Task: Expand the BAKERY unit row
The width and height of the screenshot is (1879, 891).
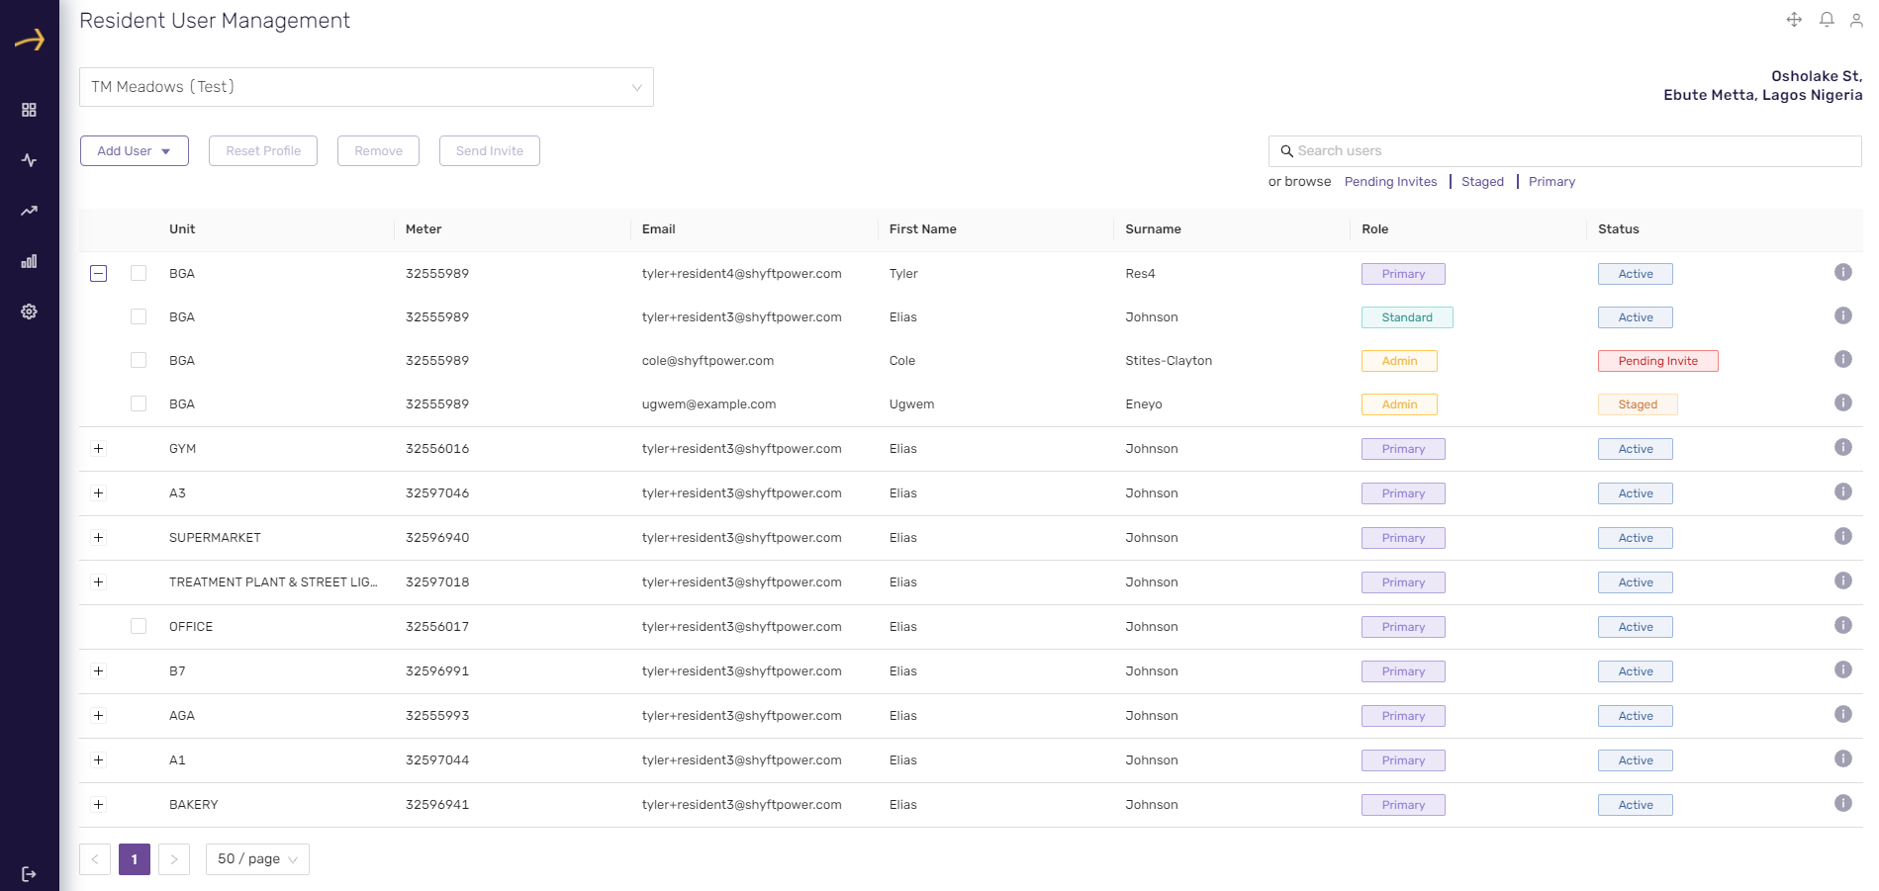Action: pyautogui.click(x=98, y=805)
